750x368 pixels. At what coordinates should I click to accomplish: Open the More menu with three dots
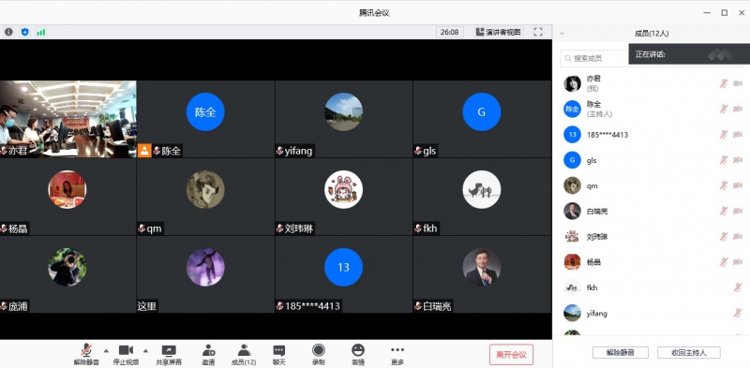[397, 355]
